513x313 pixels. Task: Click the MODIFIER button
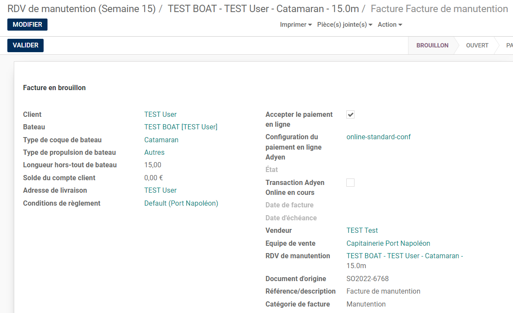pos(27,25)
